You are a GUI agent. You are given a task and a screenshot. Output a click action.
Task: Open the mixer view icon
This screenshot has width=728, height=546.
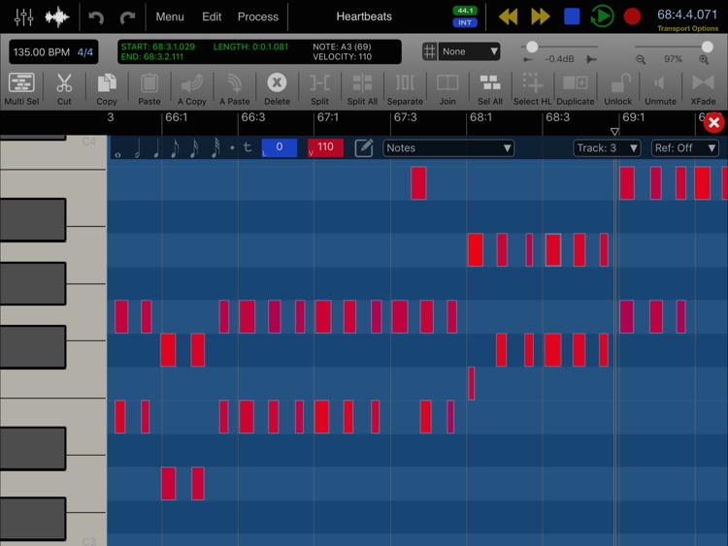click(x=23, y=16)
